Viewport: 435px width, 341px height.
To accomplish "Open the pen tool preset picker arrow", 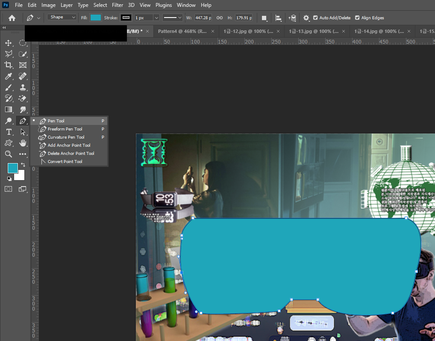I will tap(38, 18).
